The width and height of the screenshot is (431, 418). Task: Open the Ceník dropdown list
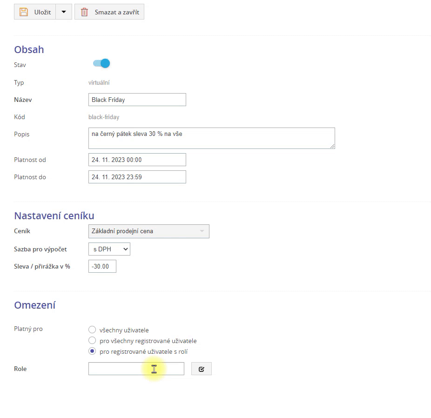click(148, 231)
